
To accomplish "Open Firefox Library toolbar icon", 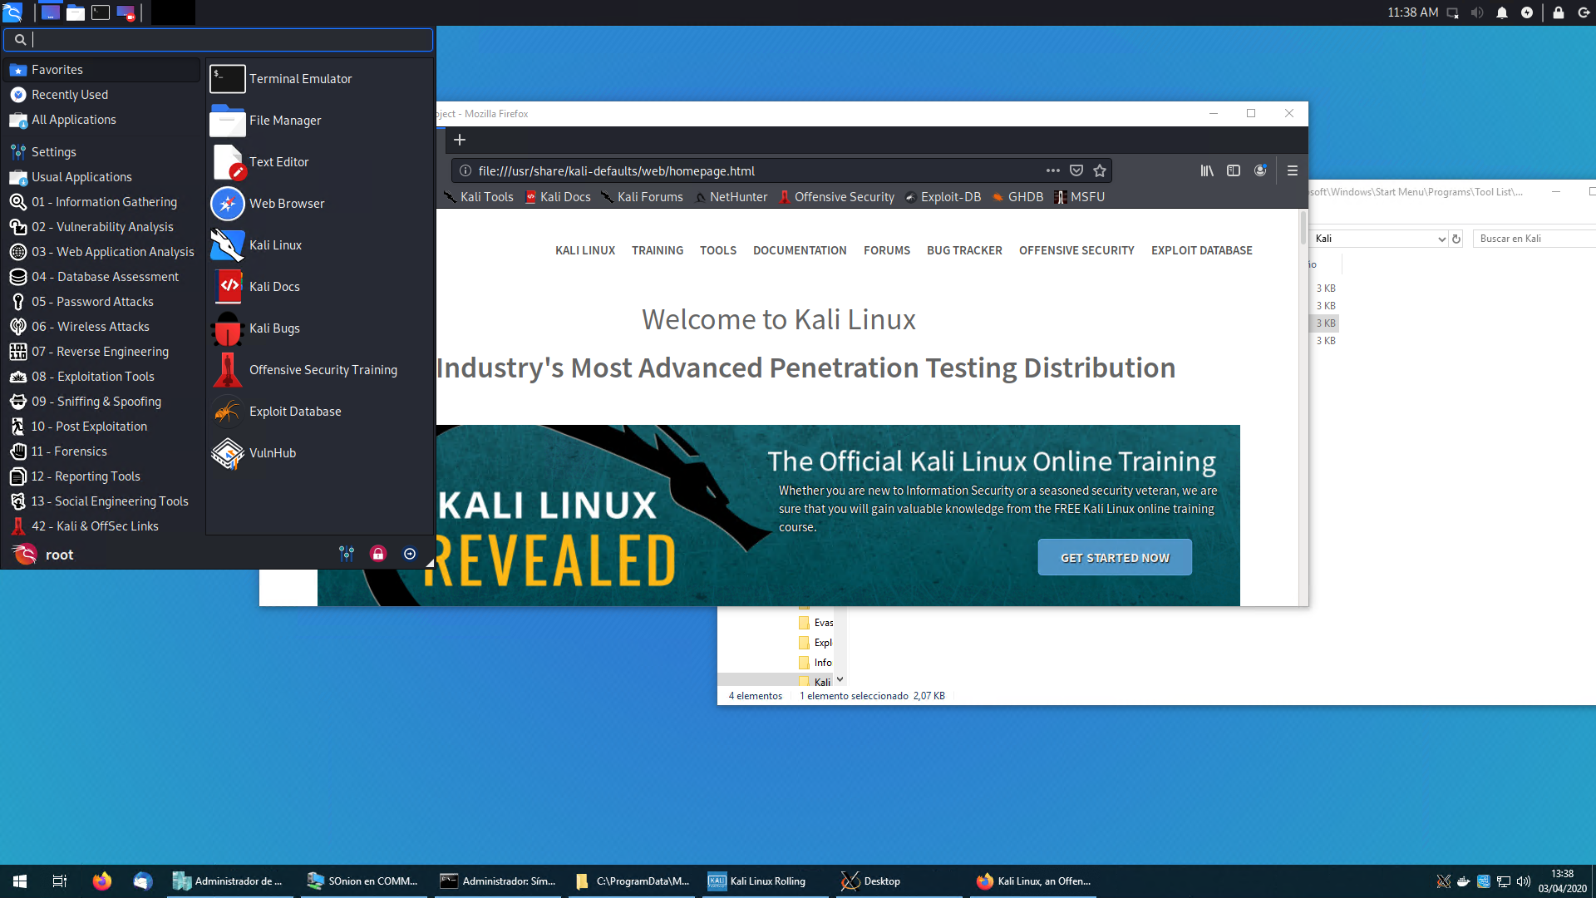I will point(1206,170).
